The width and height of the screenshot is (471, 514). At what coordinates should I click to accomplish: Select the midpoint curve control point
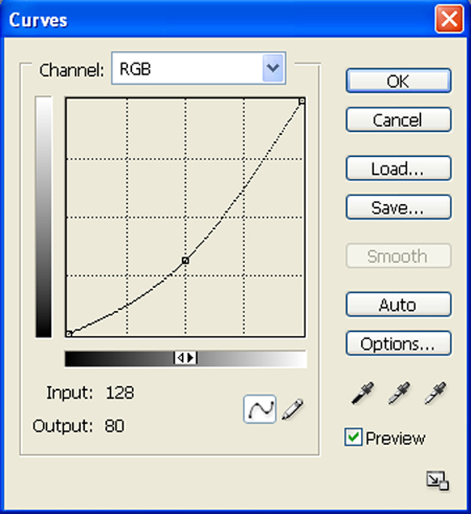pyautogui.click(x=185, y=261)
